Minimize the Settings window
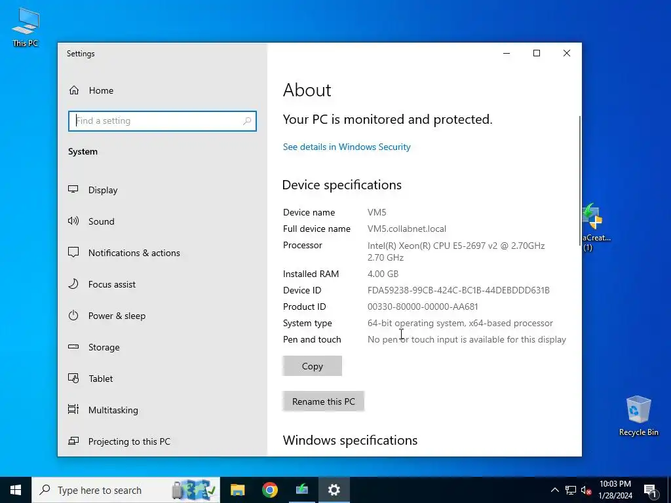This screenshot has width=671, height=503. [x=507, y=53]
